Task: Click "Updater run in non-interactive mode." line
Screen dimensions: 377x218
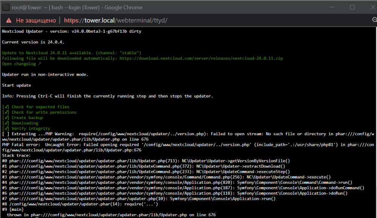Action: click(45, 75)
